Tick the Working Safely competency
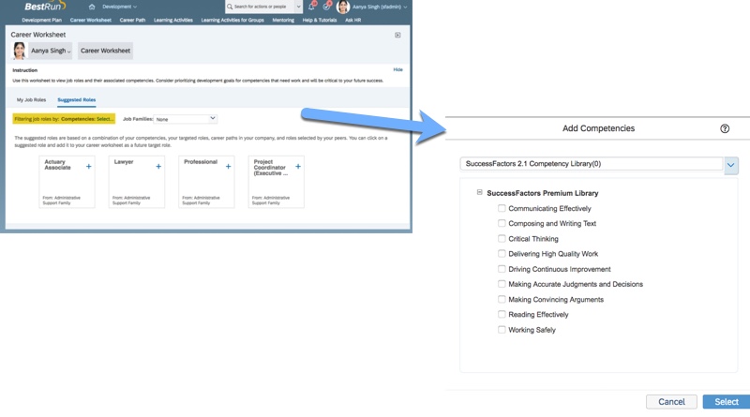 click(x=502, y=330)
